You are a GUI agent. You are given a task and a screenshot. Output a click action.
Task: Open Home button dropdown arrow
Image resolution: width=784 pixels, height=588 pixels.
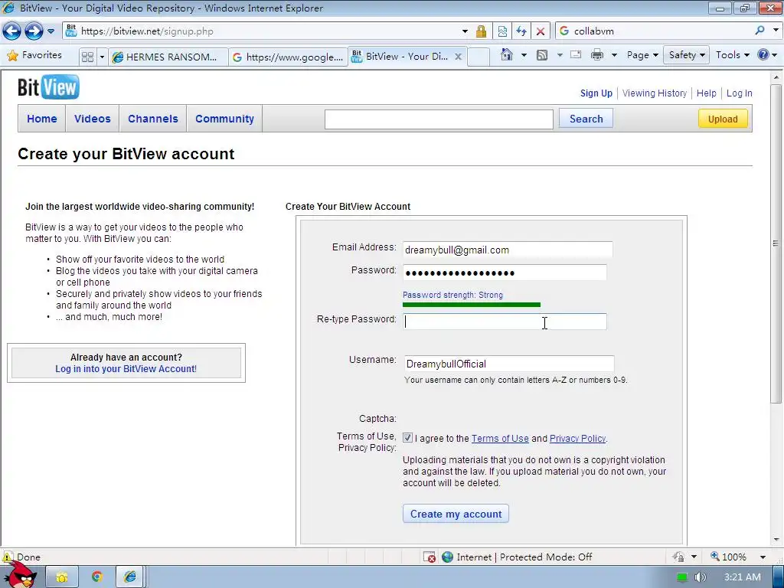pyautogui.click(x=524, y=55)
